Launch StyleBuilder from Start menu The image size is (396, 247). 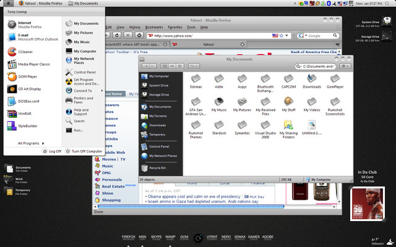click(22, 126)
